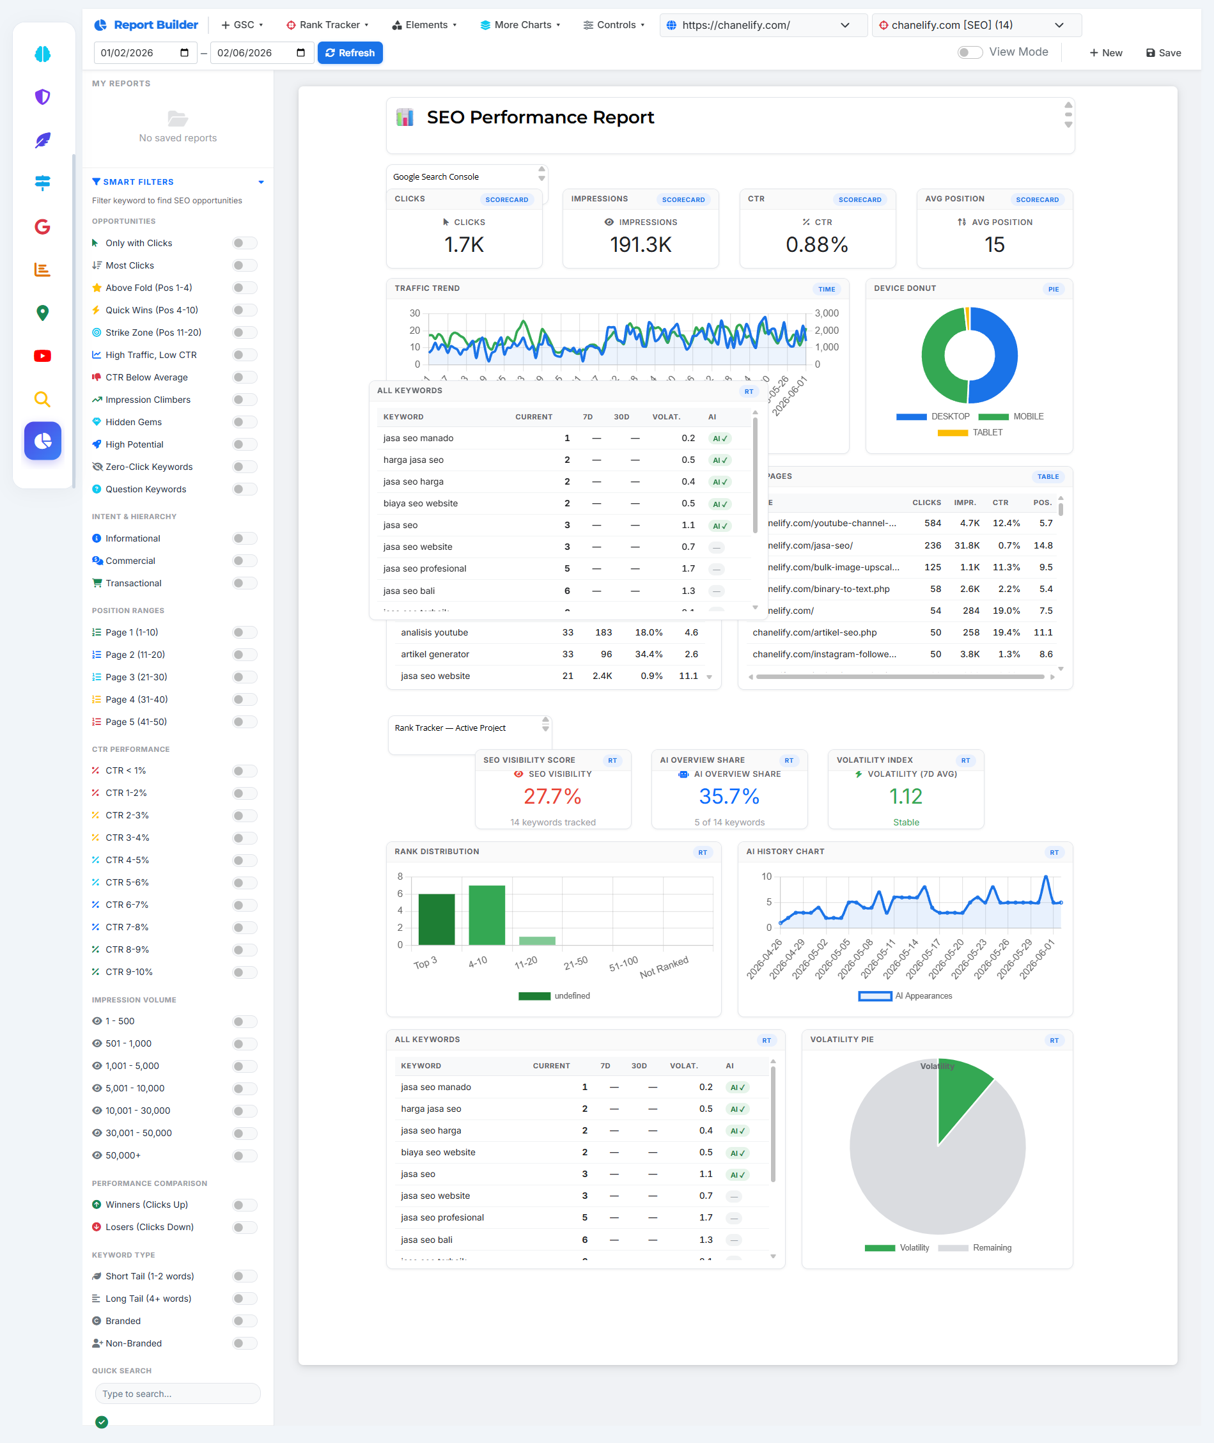Open the Controls dropdown menu

(x=614, y=25)
